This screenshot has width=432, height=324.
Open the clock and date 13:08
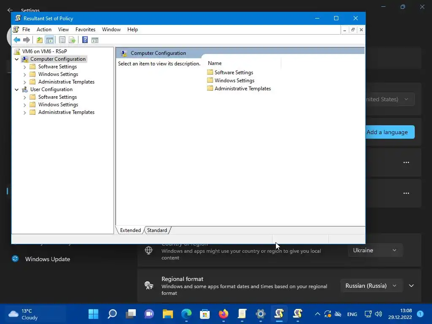click(x=400, y=314)
